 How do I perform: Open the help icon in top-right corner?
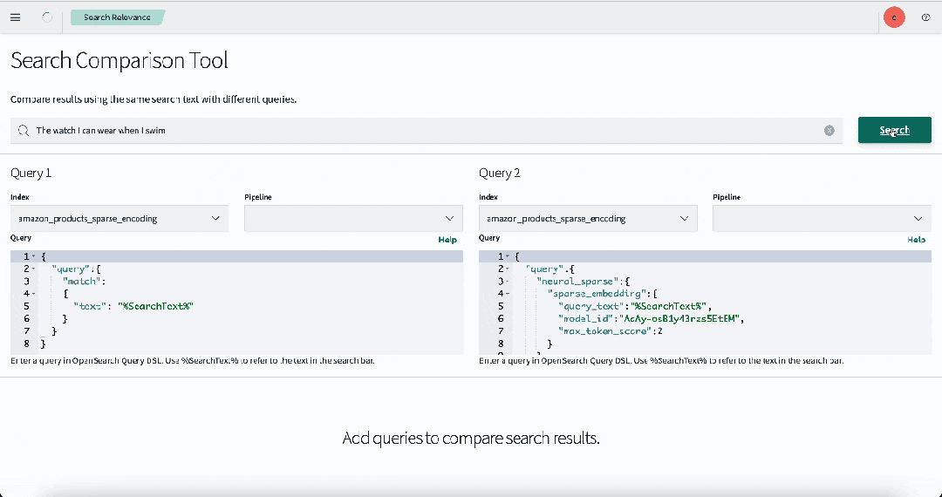[925, 17]
